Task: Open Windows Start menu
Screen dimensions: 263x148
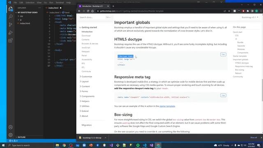Action: click(3, 145)
